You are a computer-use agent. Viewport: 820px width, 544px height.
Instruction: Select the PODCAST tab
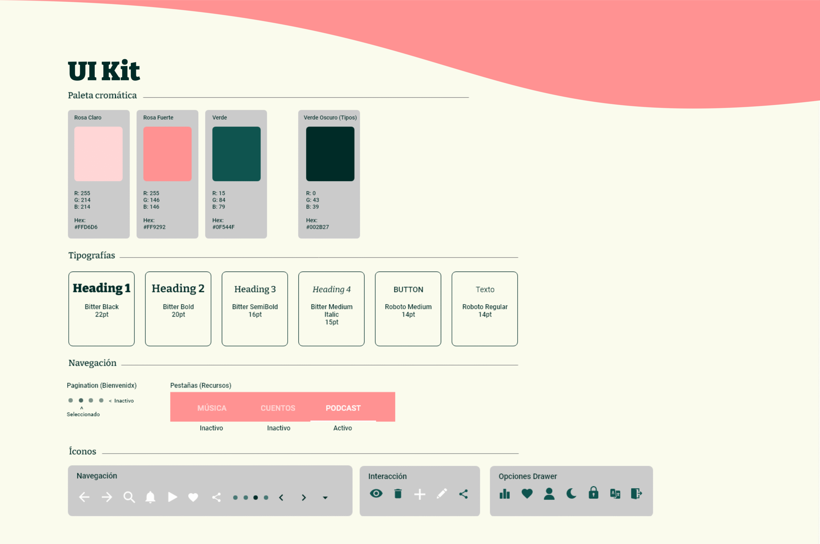click(x=343, y=408)
